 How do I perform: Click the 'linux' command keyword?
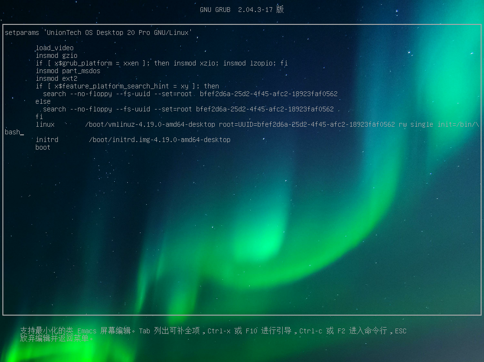click(45, 124)
